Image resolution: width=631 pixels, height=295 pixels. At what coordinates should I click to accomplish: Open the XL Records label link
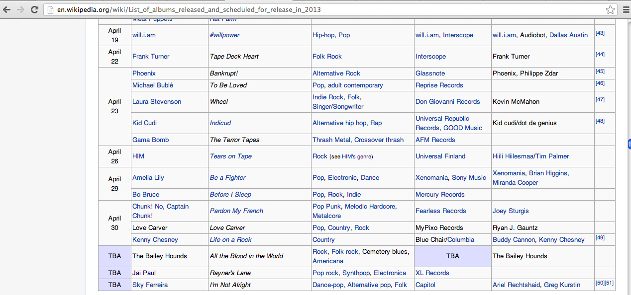point(432,273)
